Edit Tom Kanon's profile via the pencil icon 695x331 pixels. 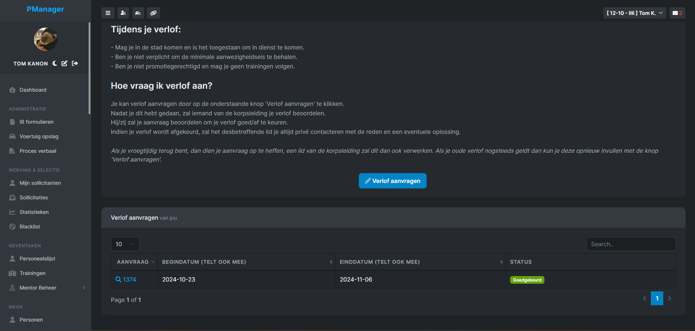point(64,63)
